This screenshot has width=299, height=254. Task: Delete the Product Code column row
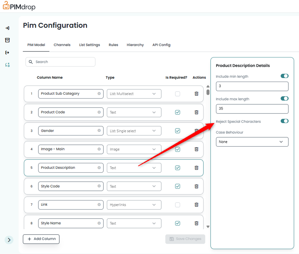point(196,112)
